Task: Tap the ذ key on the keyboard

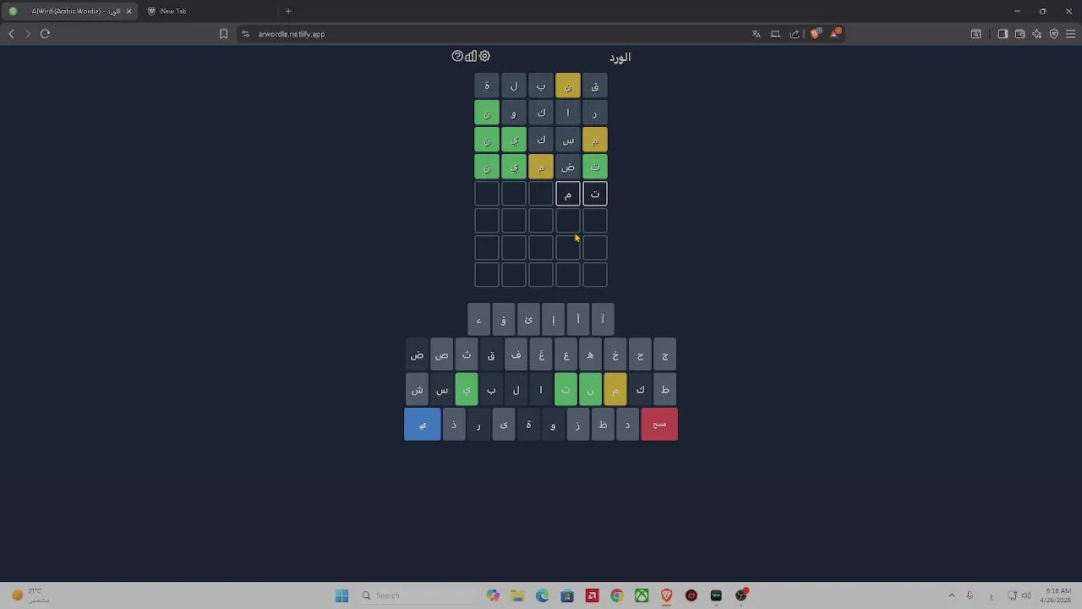Action: pyautogui.click(x=454, y=424)
